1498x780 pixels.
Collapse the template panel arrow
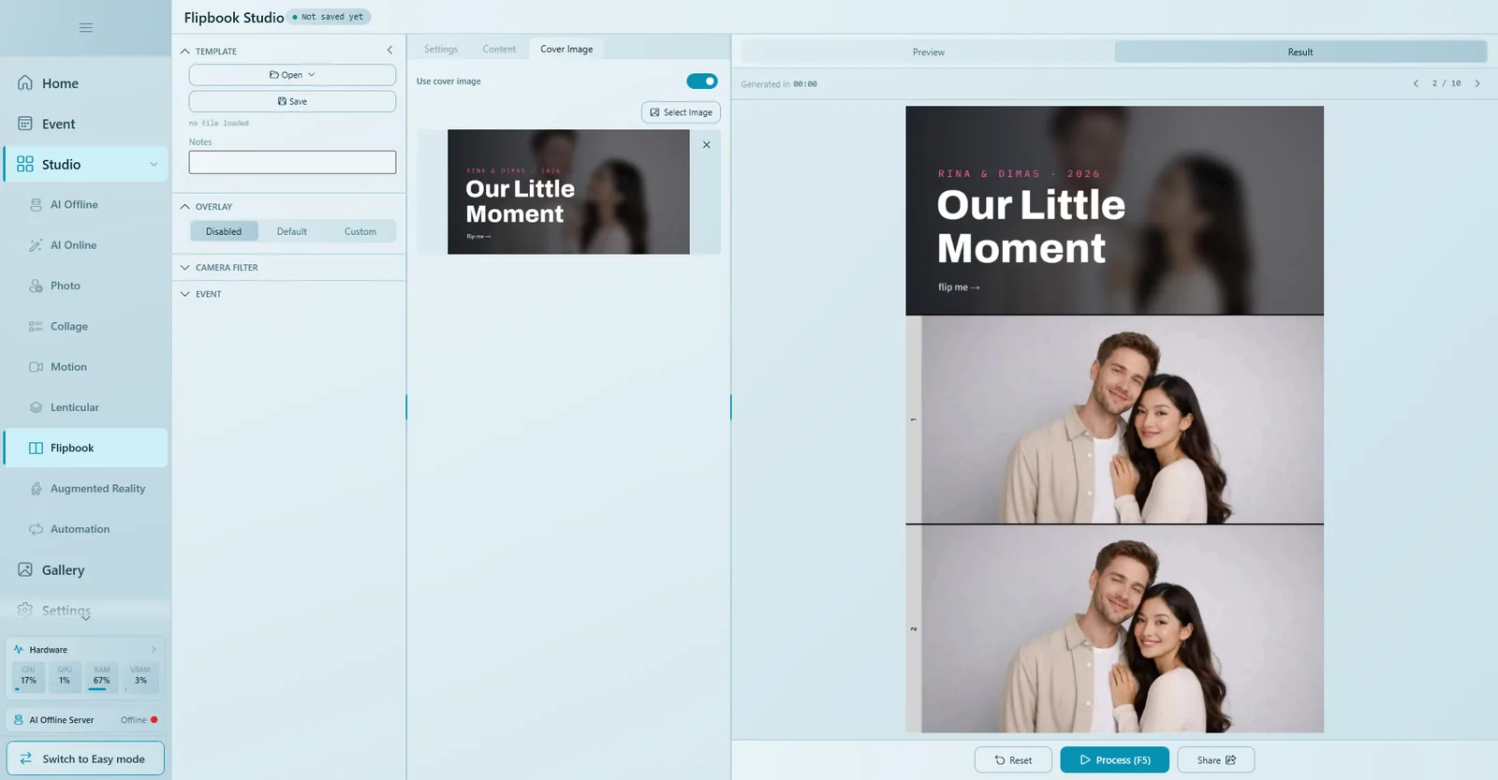click(x=389, y=51)
